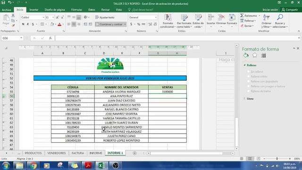This screenshot has width=302, height=170.
Task: Expand the Línea section
Action: 244,99
